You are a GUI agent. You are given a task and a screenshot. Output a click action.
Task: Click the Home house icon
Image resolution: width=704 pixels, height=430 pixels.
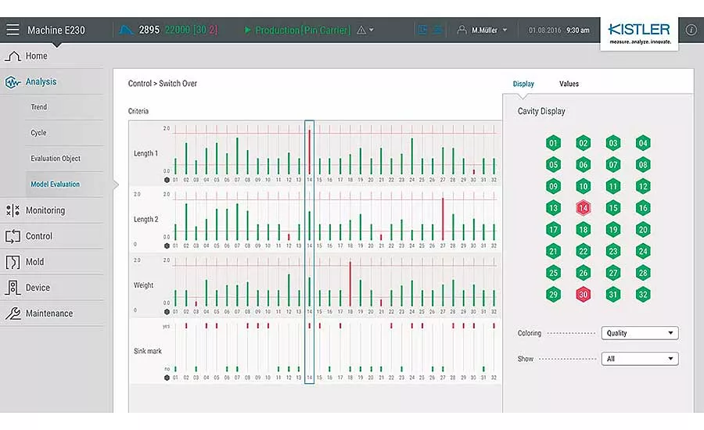click(13, 56)
